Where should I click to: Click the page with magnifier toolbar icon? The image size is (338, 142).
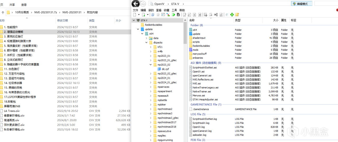[x=190, y=15]
